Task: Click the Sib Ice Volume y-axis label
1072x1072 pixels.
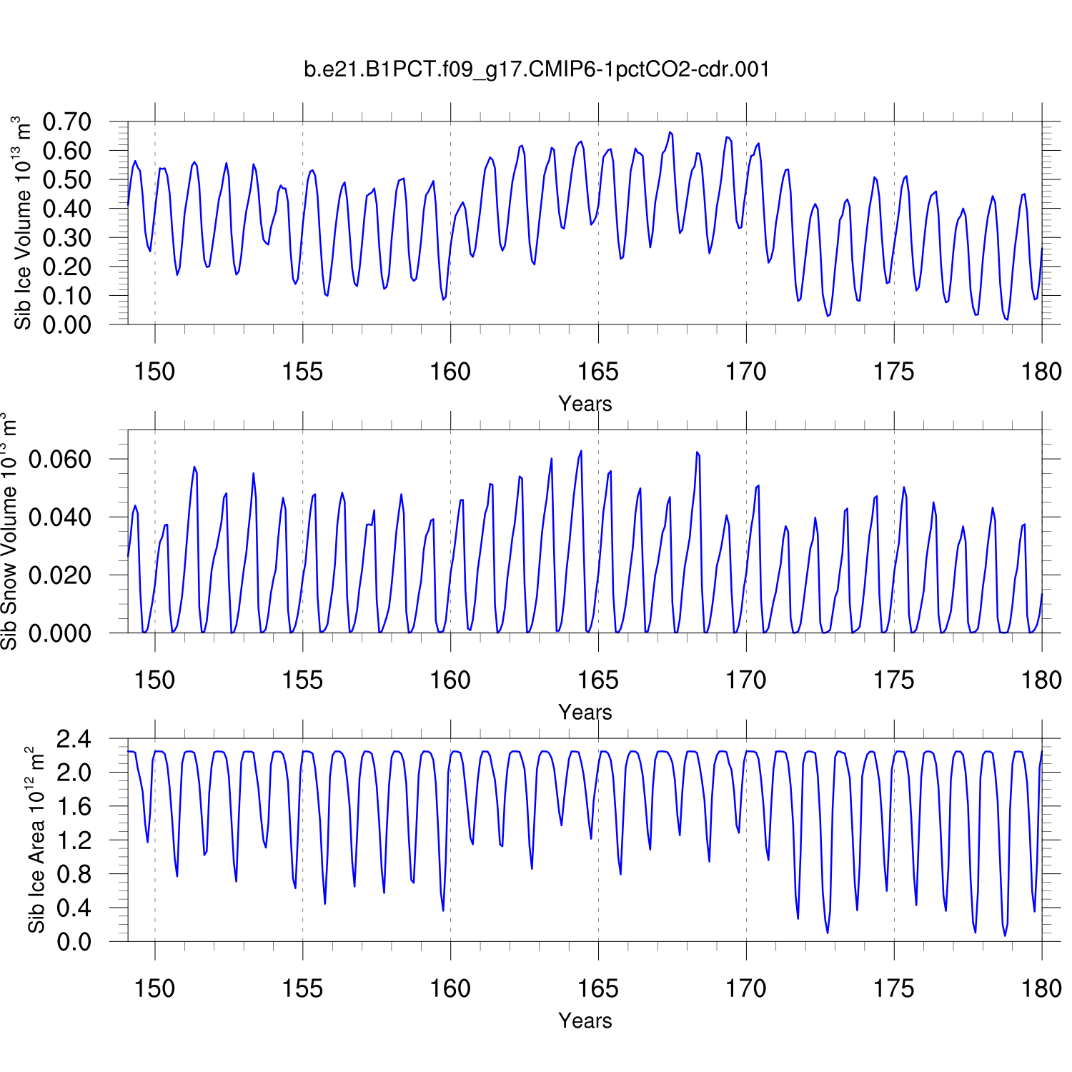Action: [x=23, y=223]
